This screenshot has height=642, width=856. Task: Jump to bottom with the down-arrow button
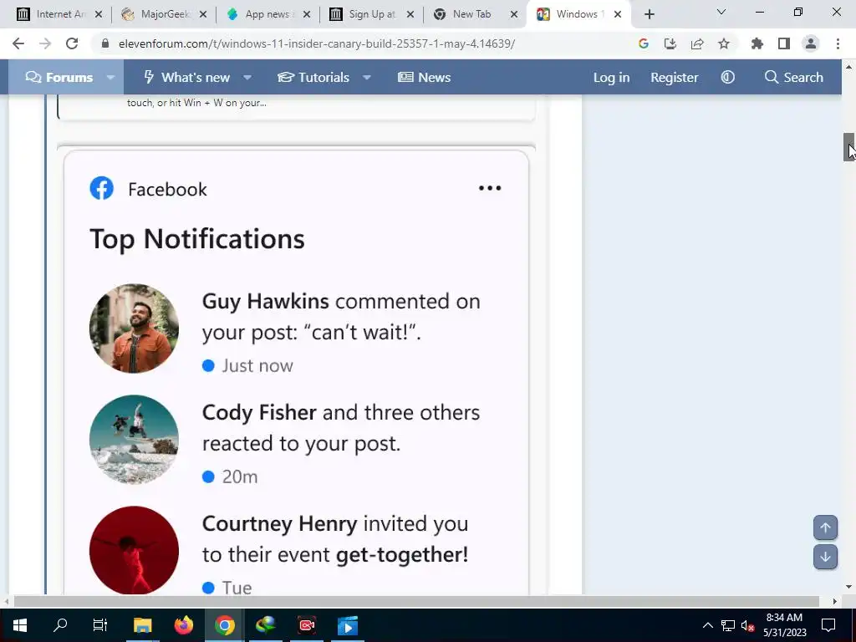point(825,557)
